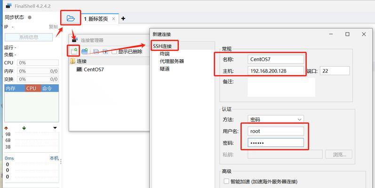The height and width of the screenshot is (188, 375).
Task: Open the 方法 authentication method dropdown
Action: [276, 119]
